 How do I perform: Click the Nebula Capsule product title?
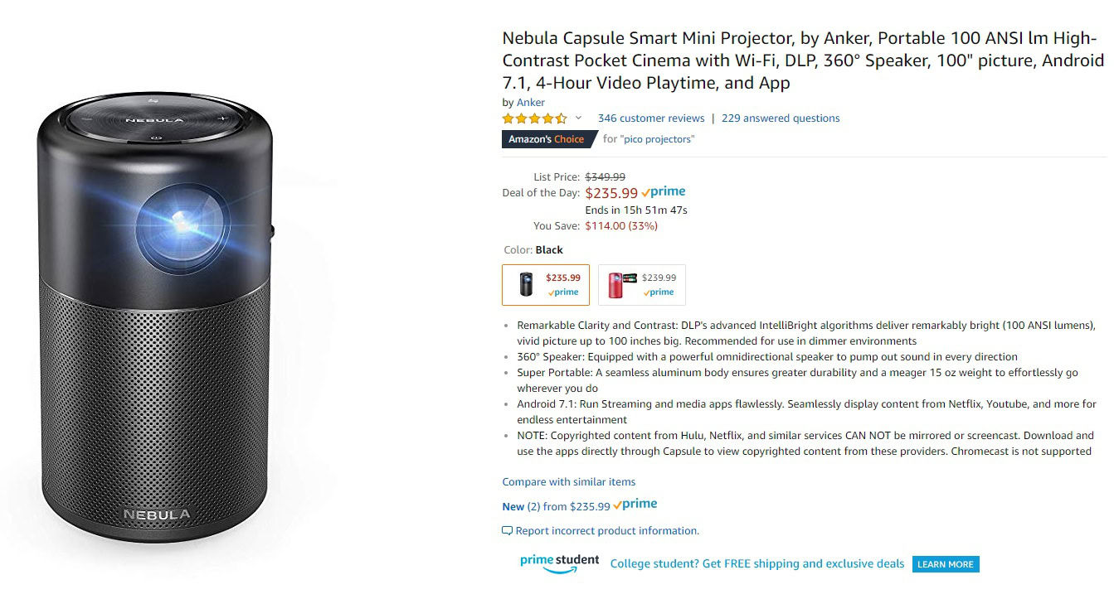pos(802,60)
